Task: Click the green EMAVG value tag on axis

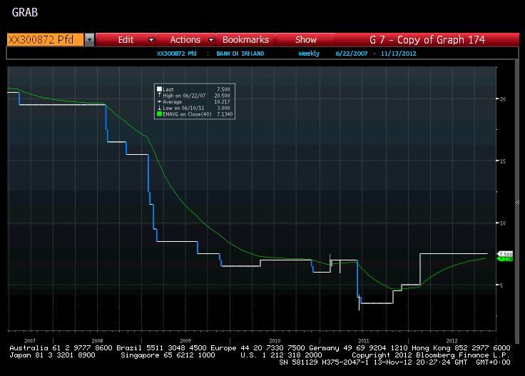Action: 505,259
